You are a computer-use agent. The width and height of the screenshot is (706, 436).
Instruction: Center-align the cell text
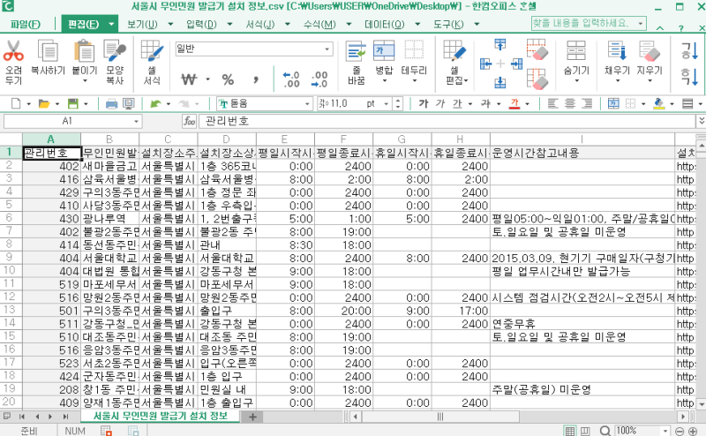[x=570, y=103]
